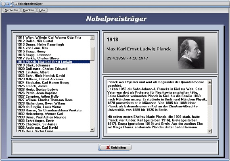
Task: Click the Schließen menu button at top
Action: point(11,10)
